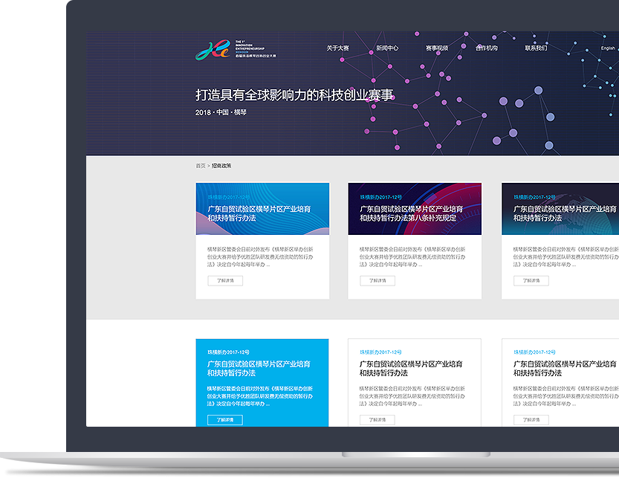Open the first top-row card's blue wave banner
The width and height of the screenshot is (619, 478).
262,209
